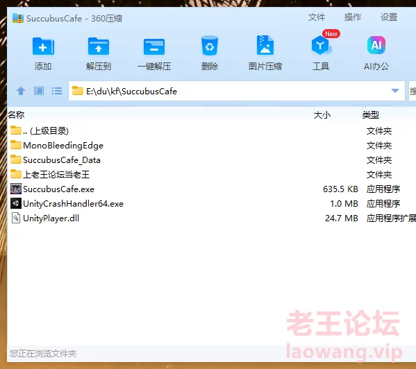Click the 删除 (Delete) recycle icon
Screen dimensions: 416x369
point(210,46)
